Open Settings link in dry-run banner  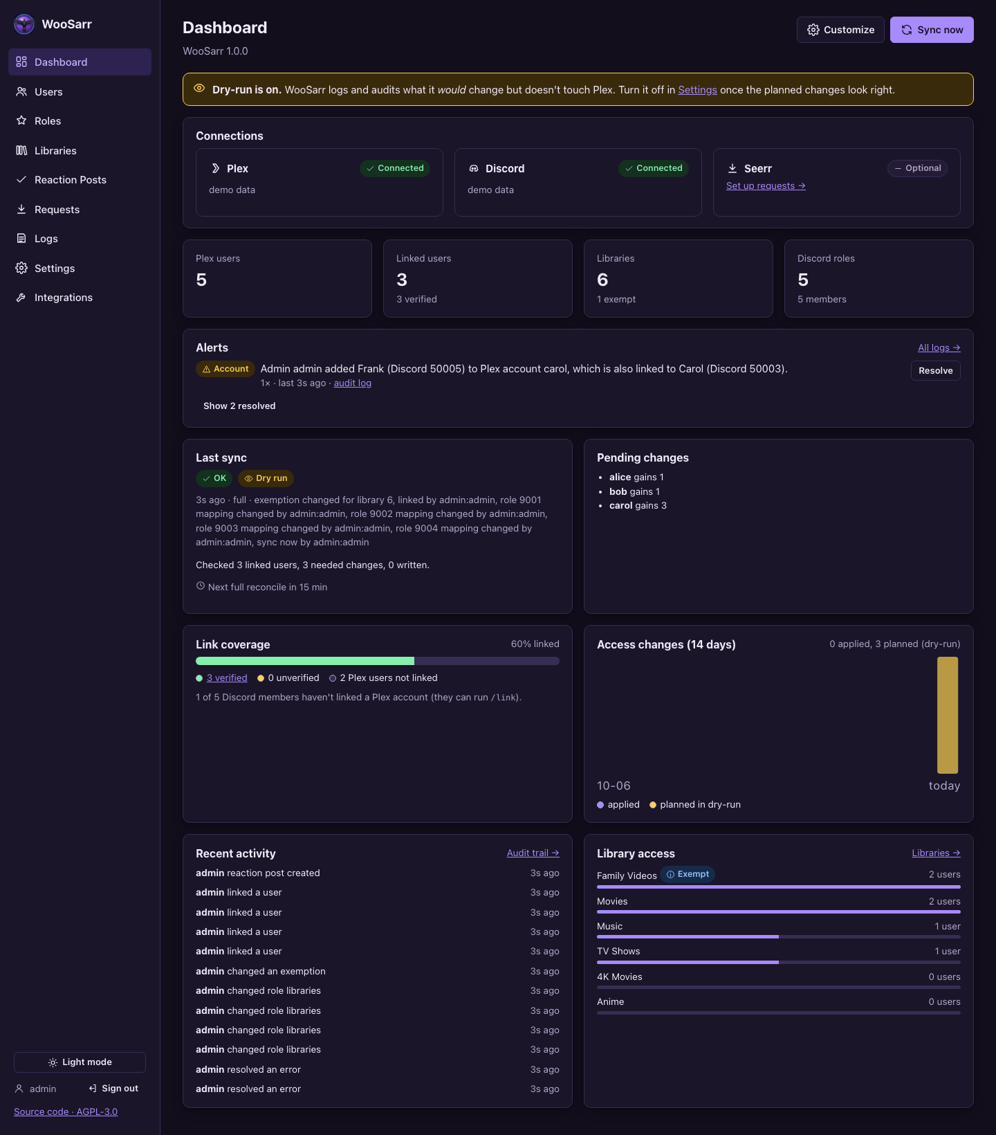(x=697, y=90)
